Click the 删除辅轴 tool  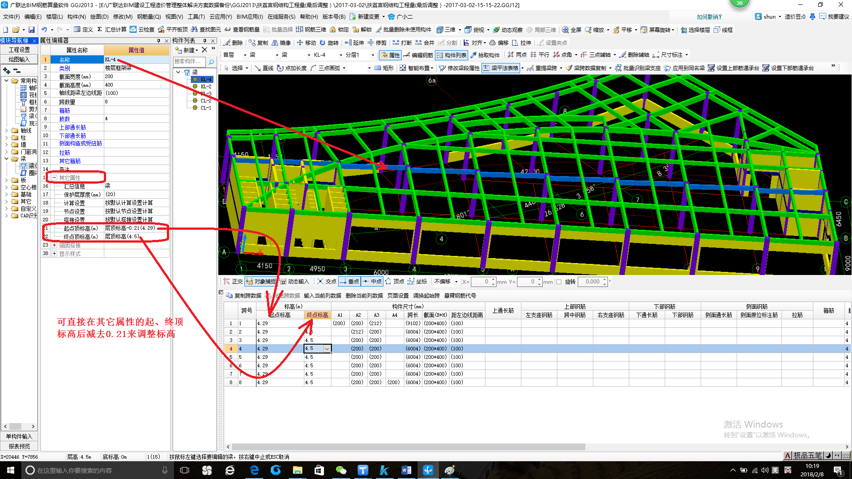point(634,55)
